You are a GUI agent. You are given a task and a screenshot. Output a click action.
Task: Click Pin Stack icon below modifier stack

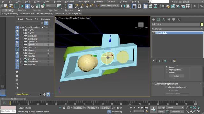click(154, 61)
